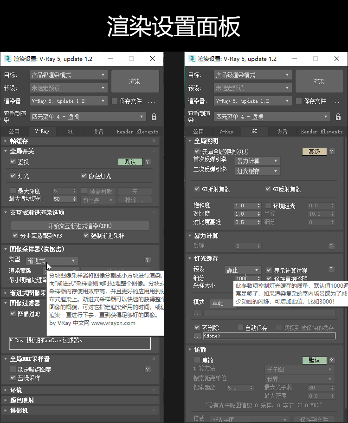Screen dimensions: 348x423
Task: Open Render Elements tab in left window
Action: point(137,132)
